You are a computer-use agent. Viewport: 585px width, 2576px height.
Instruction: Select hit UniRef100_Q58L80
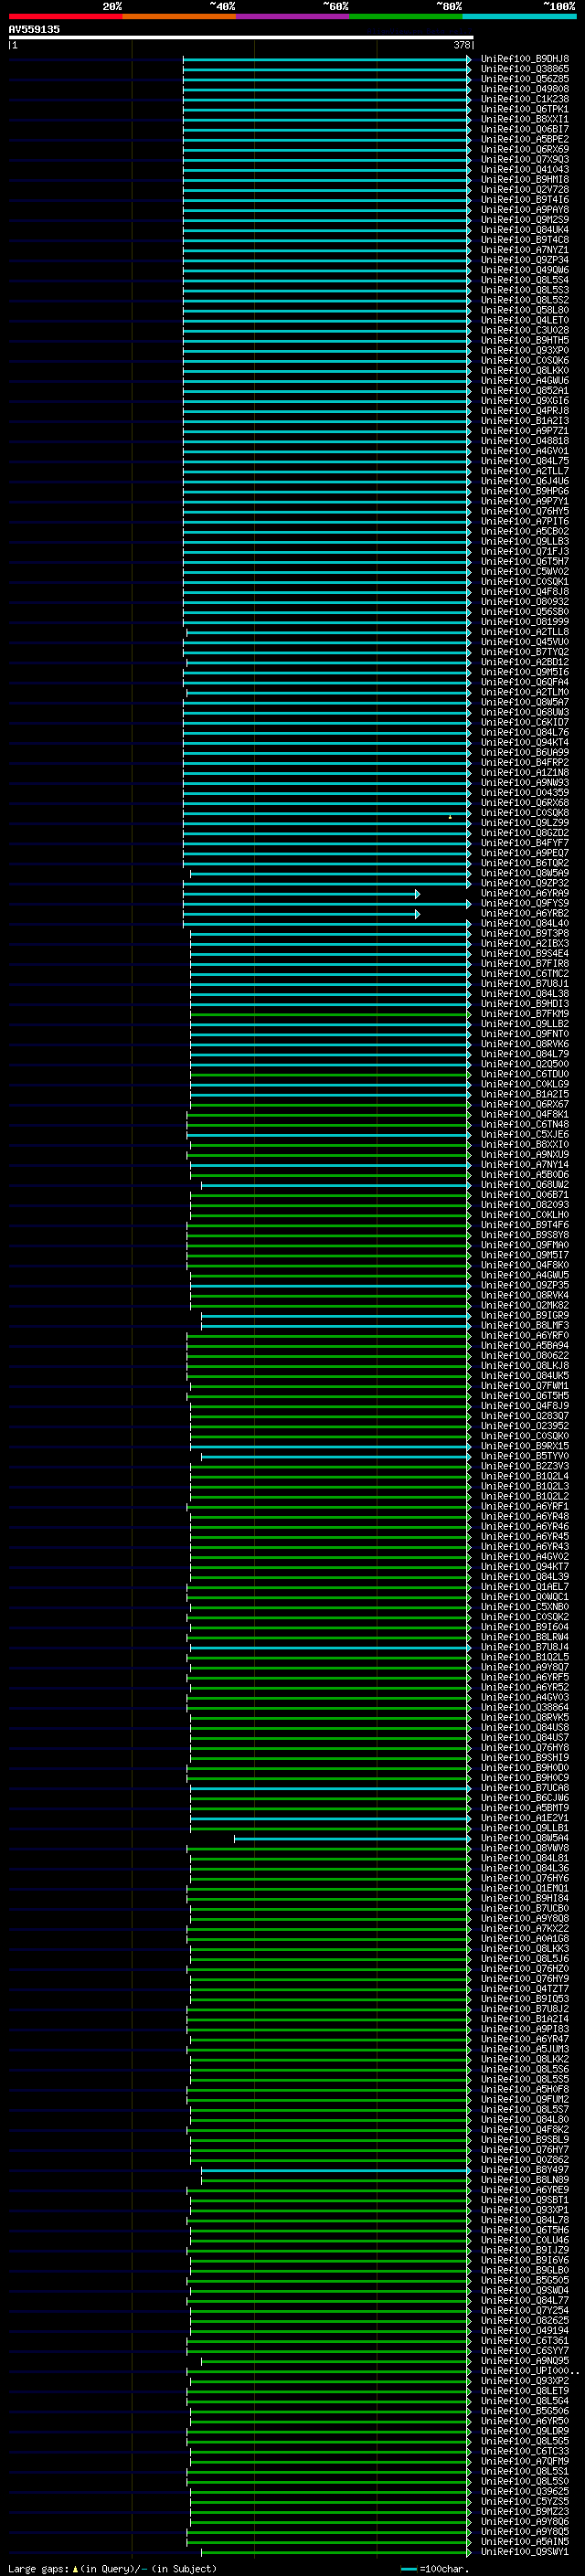point(524,310)
